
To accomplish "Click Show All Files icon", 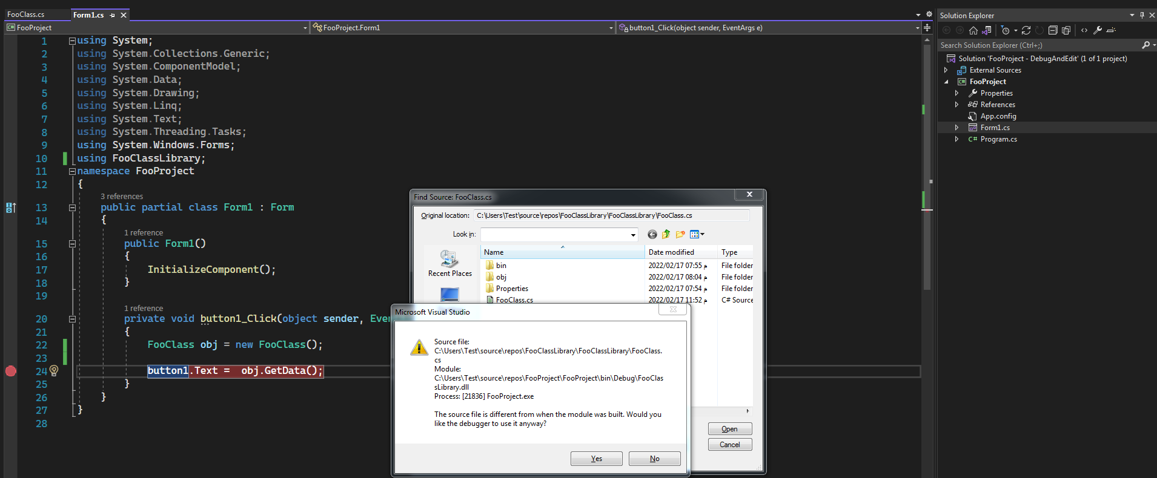I will (1066, 30).
